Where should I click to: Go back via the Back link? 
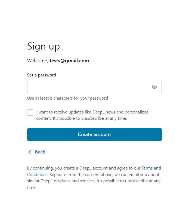tap(40, 152)
